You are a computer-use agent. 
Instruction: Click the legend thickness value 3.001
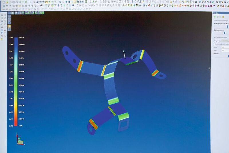pyautogui.click(x=11, y=38)
